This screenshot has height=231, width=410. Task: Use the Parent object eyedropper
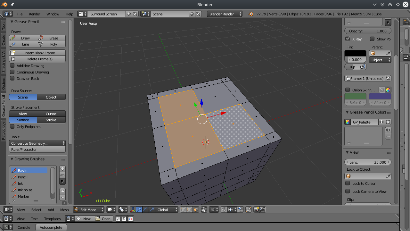coord(388,53)
